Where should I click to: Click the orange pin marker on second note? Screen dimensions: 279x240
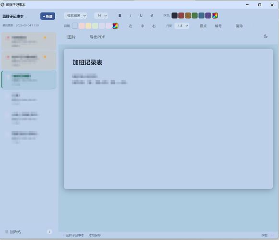point(45,57)
